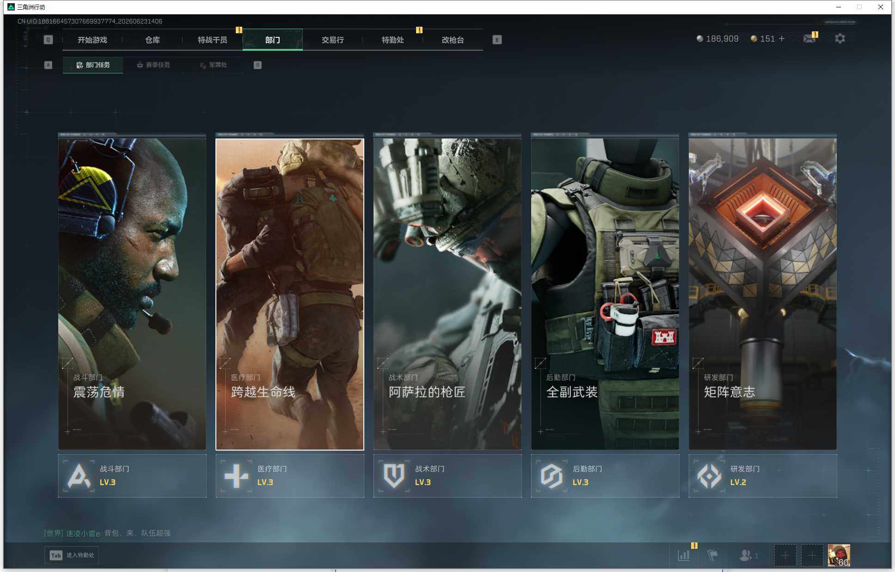Open the bar chart statistics icon
Screen dimensions: 895x572
pyautogui.click(x=684, y=555)
